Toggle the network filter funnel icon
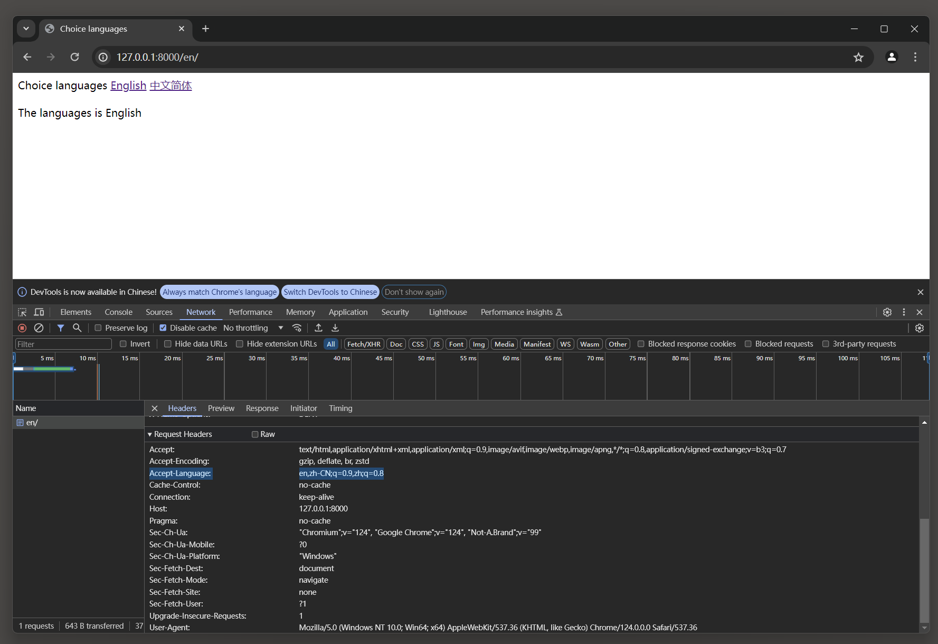Image resolution: width=938 pixels, height=644 pixels. [61, 328]
